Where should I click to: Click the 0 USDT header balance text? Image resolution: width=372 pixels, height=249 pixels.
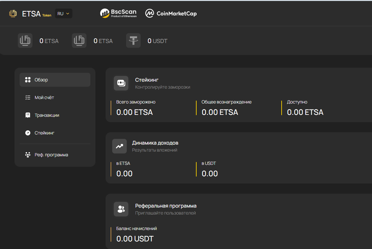tap(157, 41)
